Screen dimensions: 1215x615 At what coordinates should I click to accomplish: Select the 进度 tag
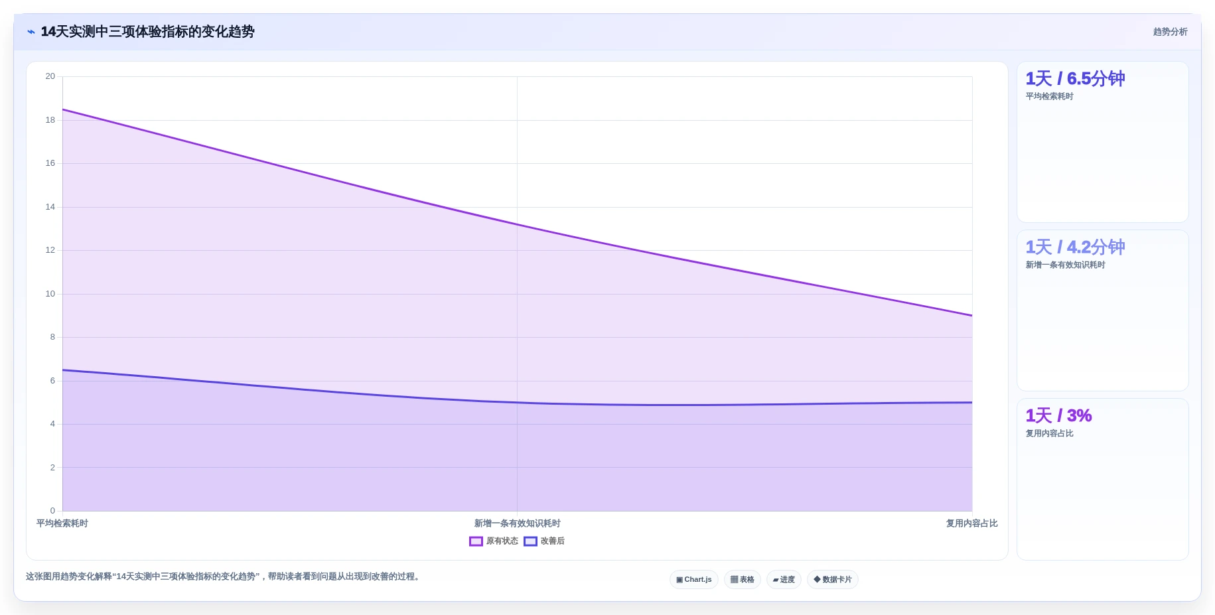coord(784,580)
